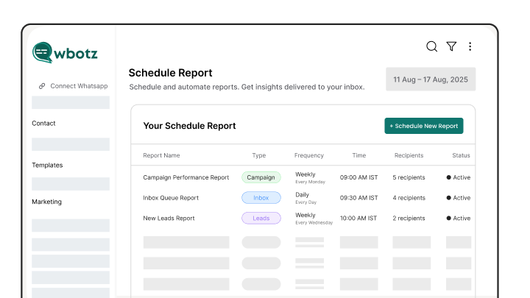The width and height of the screenshot is (530, 298).
Task: Click the wbotz logo
Action: point(65,52)
